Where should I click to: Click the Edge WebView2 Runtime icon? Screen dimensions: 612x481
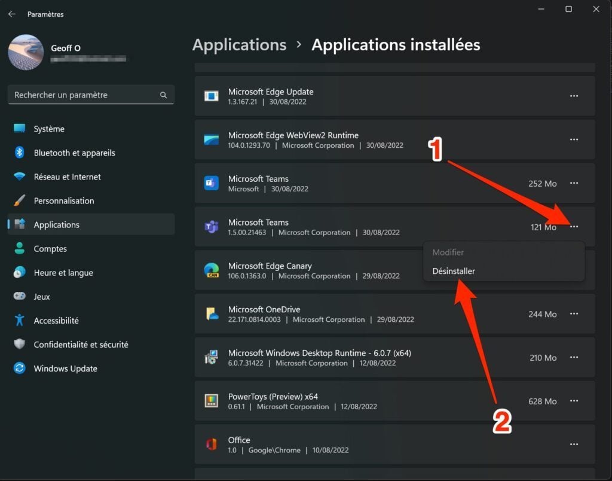[x=211, y=139]
